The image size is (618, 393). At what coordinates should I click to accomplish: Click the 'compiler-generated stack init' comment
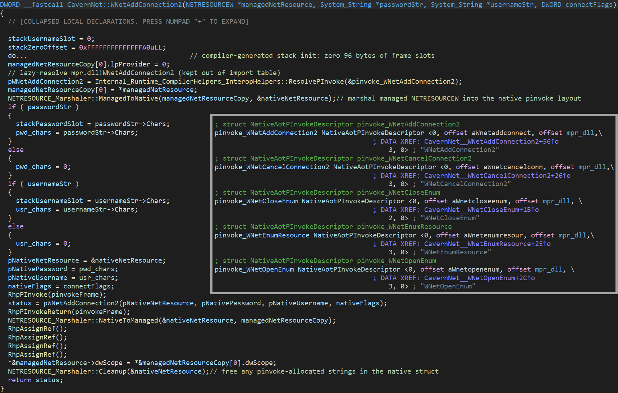[312, 56]
